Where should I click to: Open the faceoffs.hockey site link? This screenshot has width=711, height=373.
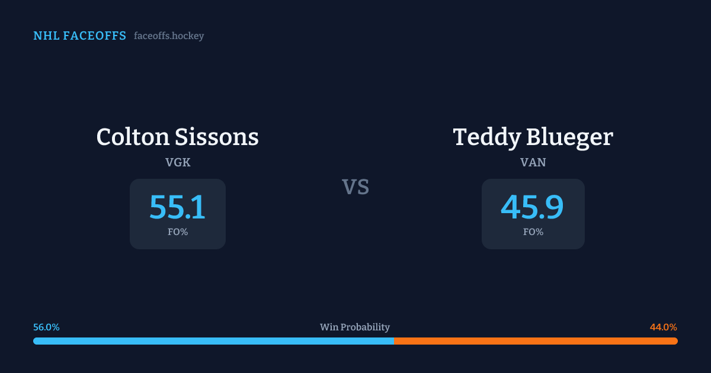coord(169,36)
